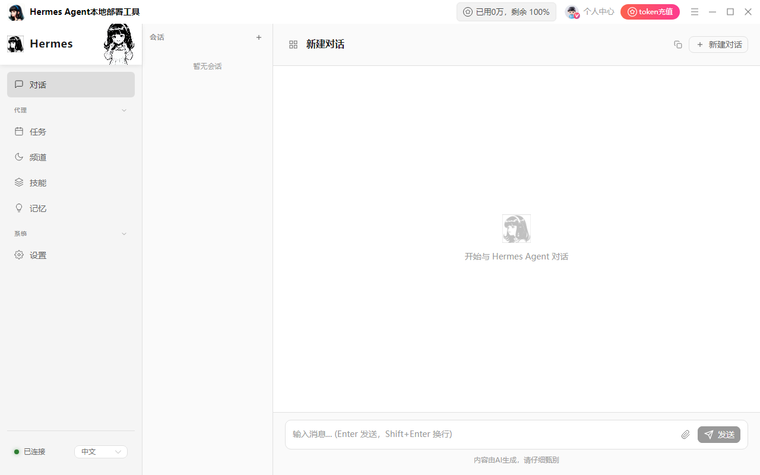Click the token充值 recharge button
Viewport: 760px width, 475px height.
click(650, 12)
